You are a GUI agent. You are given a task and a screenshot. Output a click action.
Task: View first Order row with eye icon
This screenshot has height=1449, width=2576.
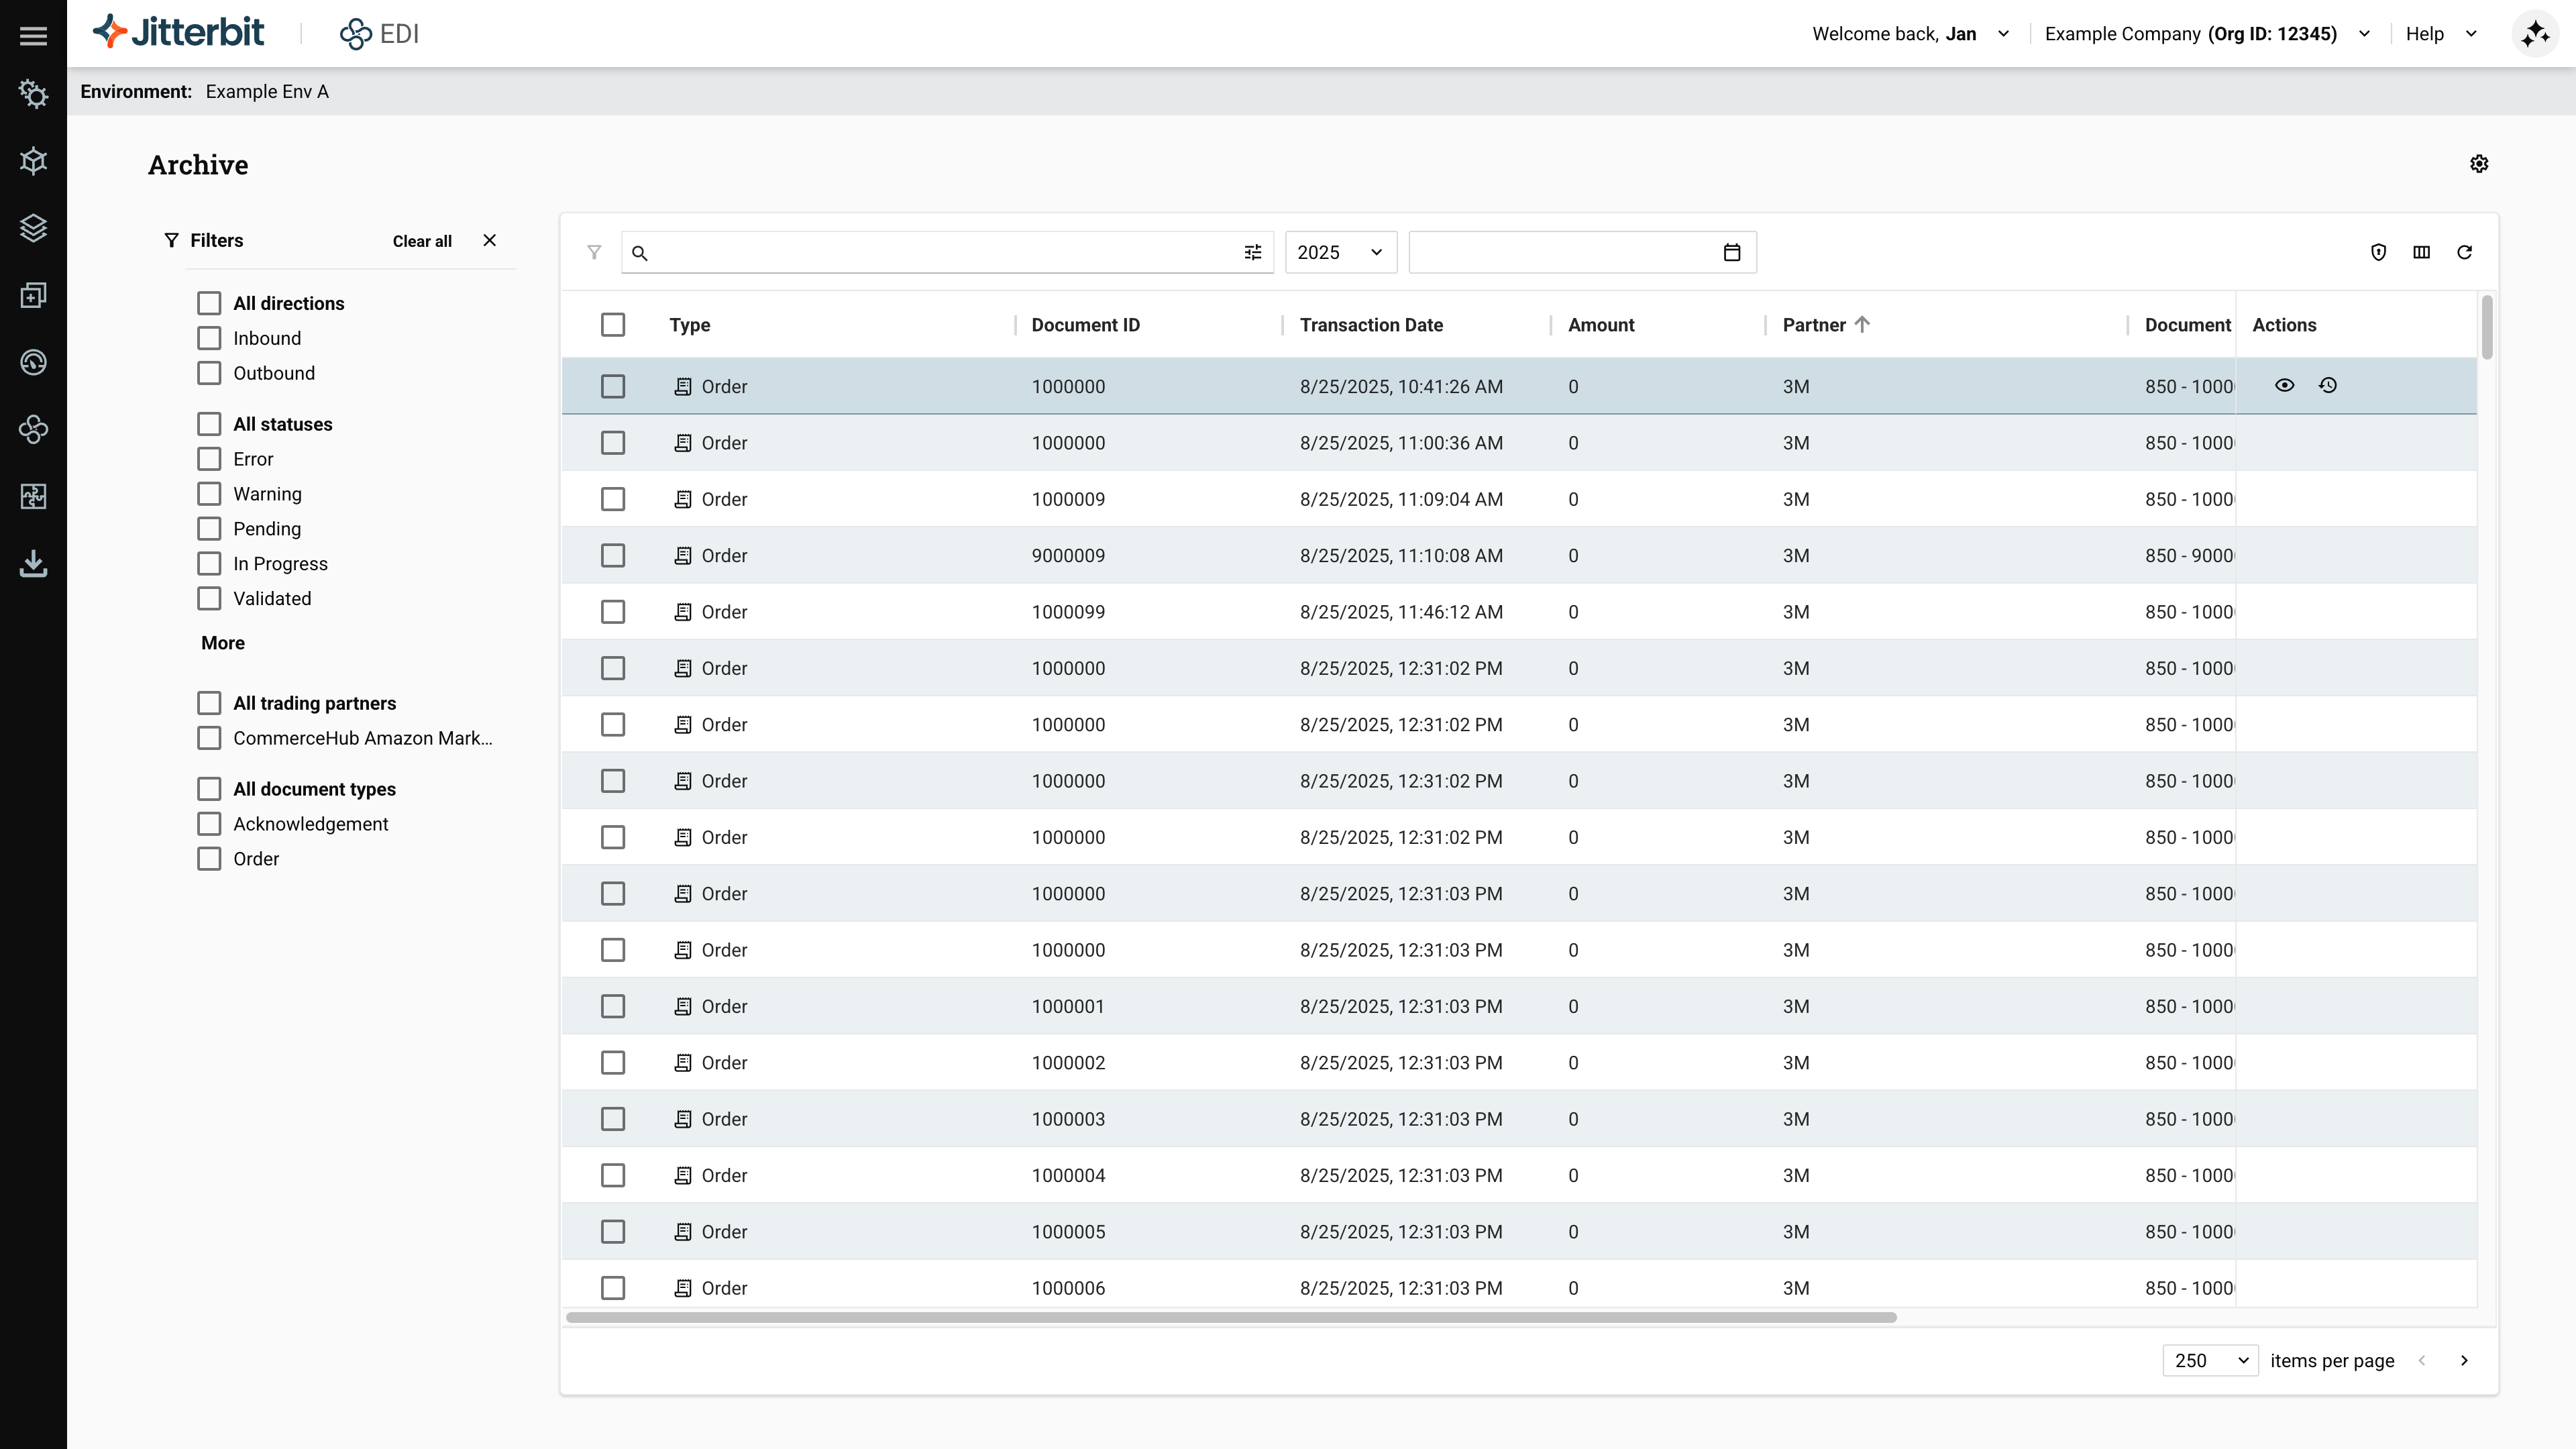click(2284, 385)
